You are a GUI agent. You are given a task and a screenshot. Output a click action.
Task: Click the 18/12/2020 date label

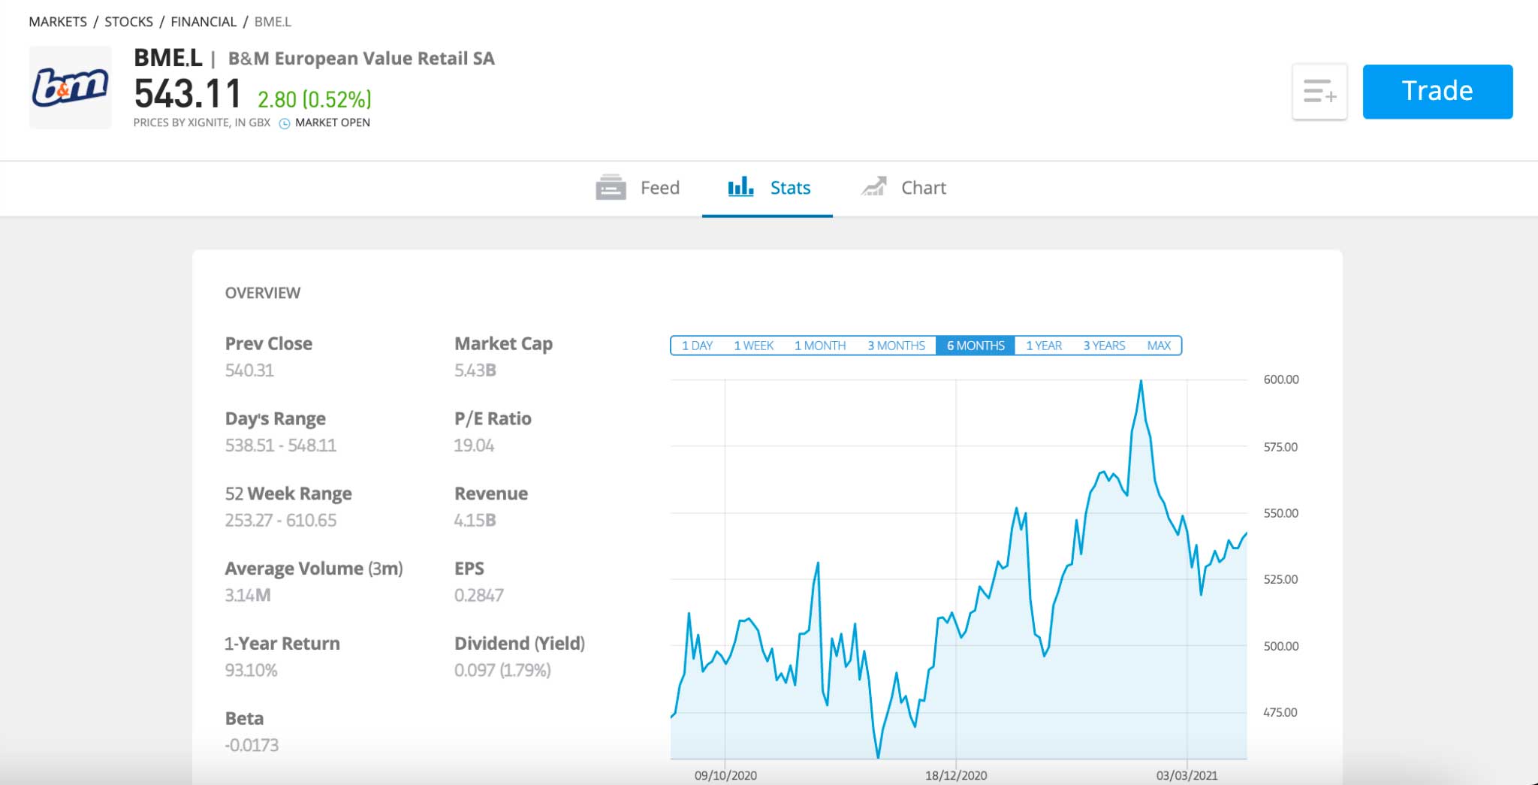[x=956, y=775]
